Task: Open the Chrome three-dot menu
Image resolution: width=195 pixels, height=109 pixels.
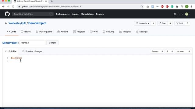Action: (192, 7)
